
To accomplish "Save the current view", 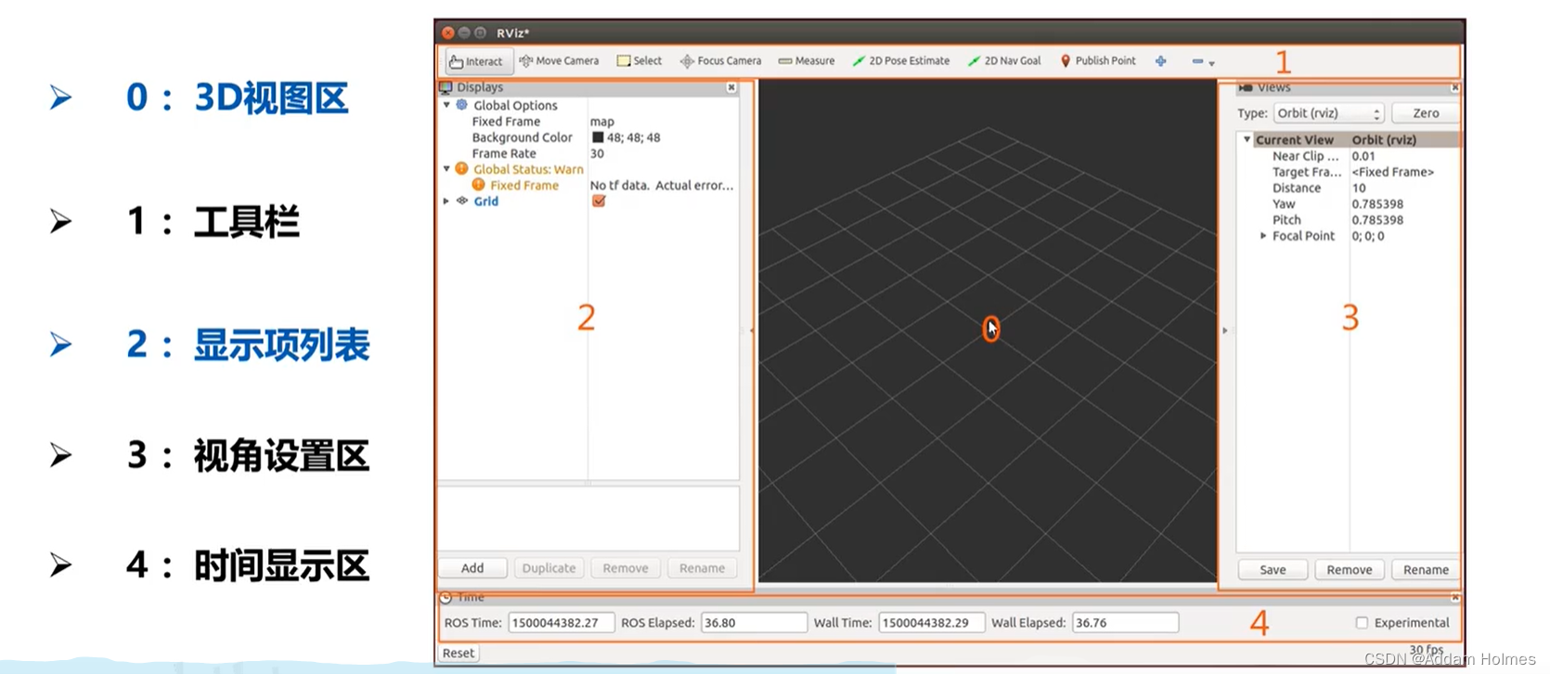I will pyautogui.click(x=1272, y=570).
